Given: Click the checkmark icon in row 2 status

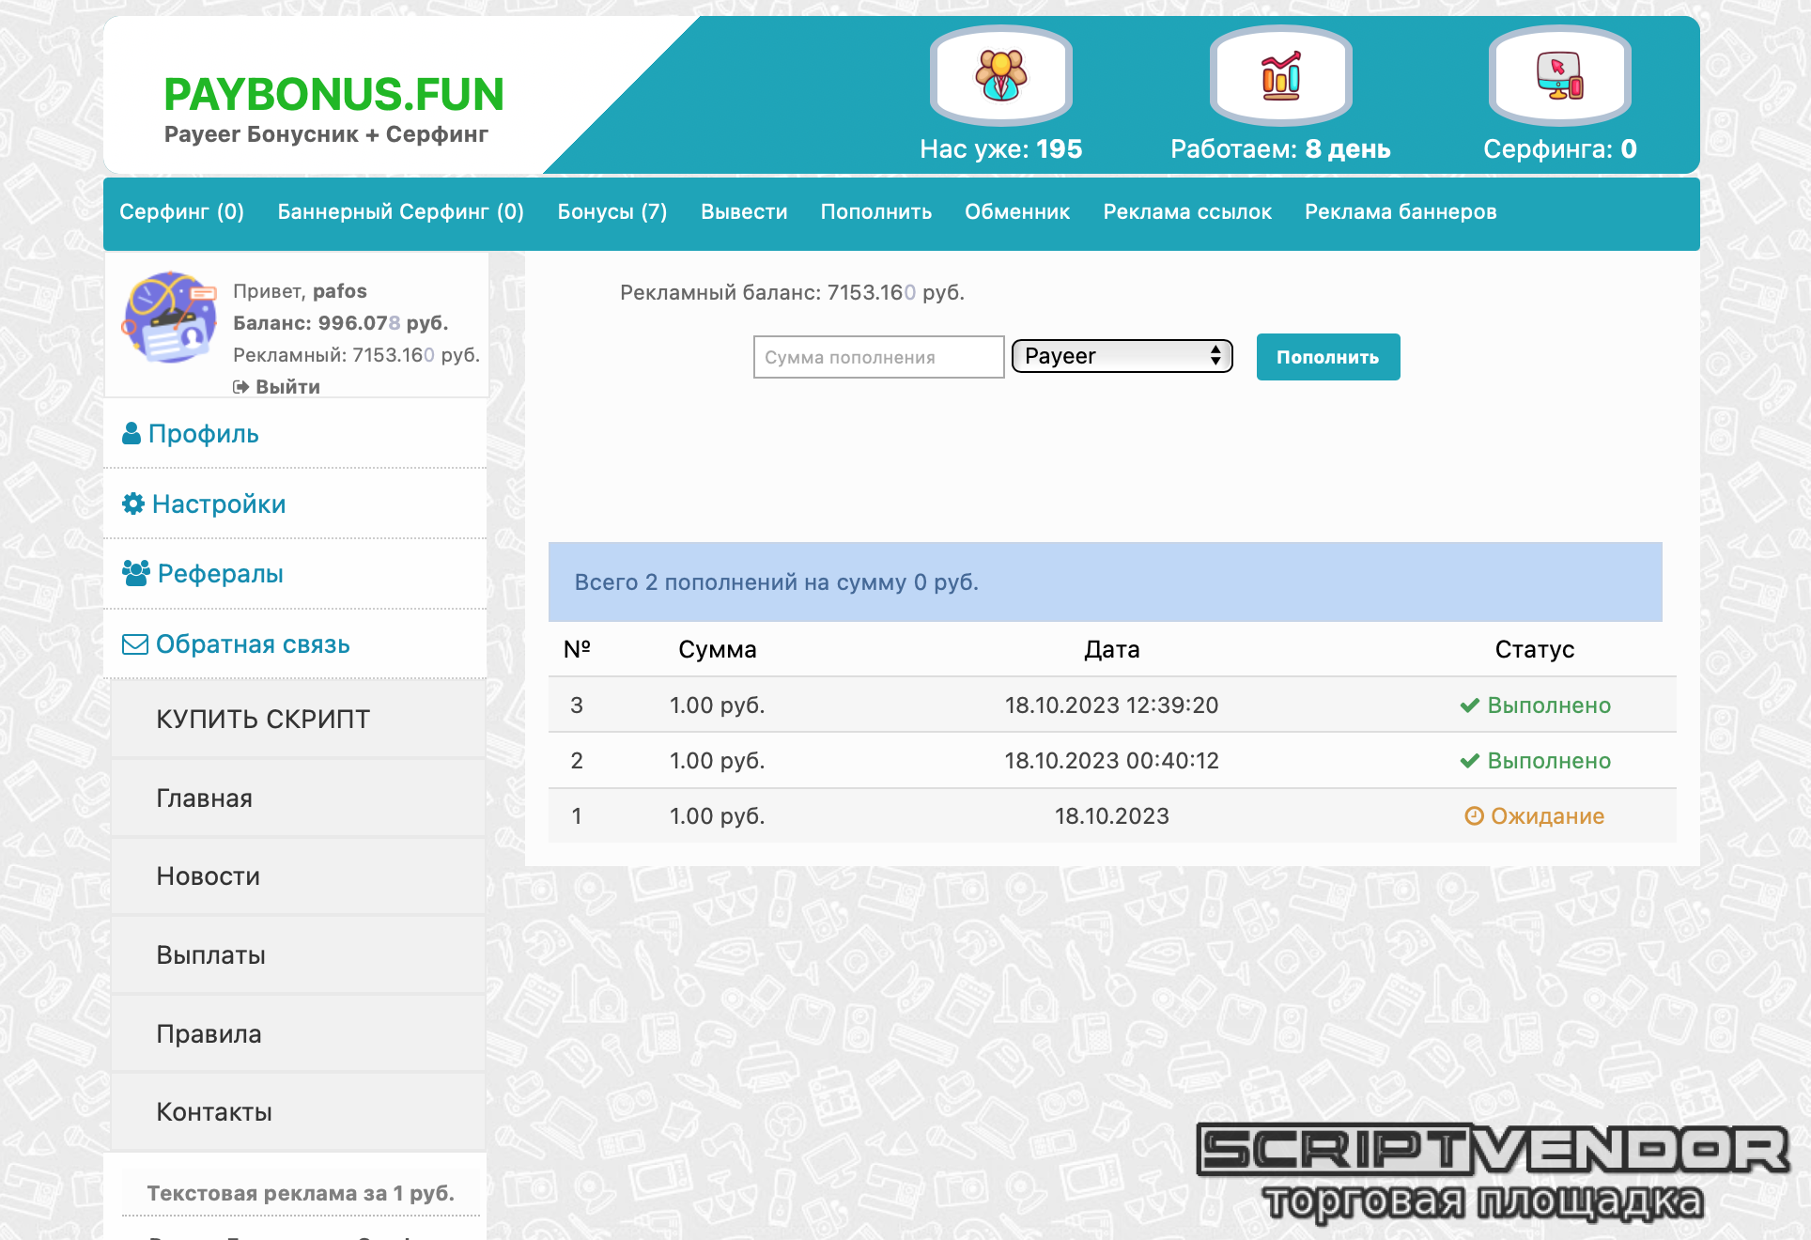Looking at the screenshot, I should (x=1470, y=761).
